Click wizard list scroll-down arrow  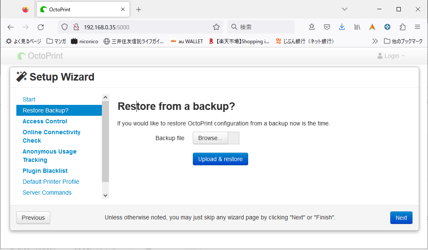point(105,195)
